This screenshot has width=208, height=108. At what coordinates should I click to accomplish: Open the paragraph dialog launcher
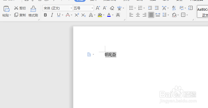coord(193,20)
